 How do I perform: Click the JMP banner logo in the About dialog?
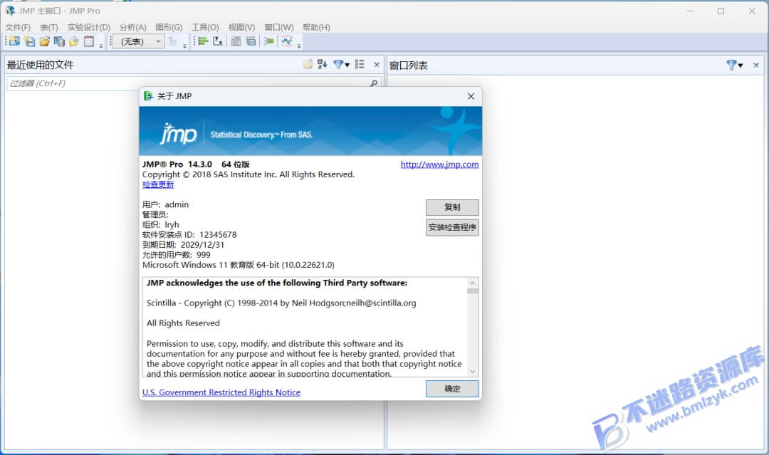click(x=178, y=134)
